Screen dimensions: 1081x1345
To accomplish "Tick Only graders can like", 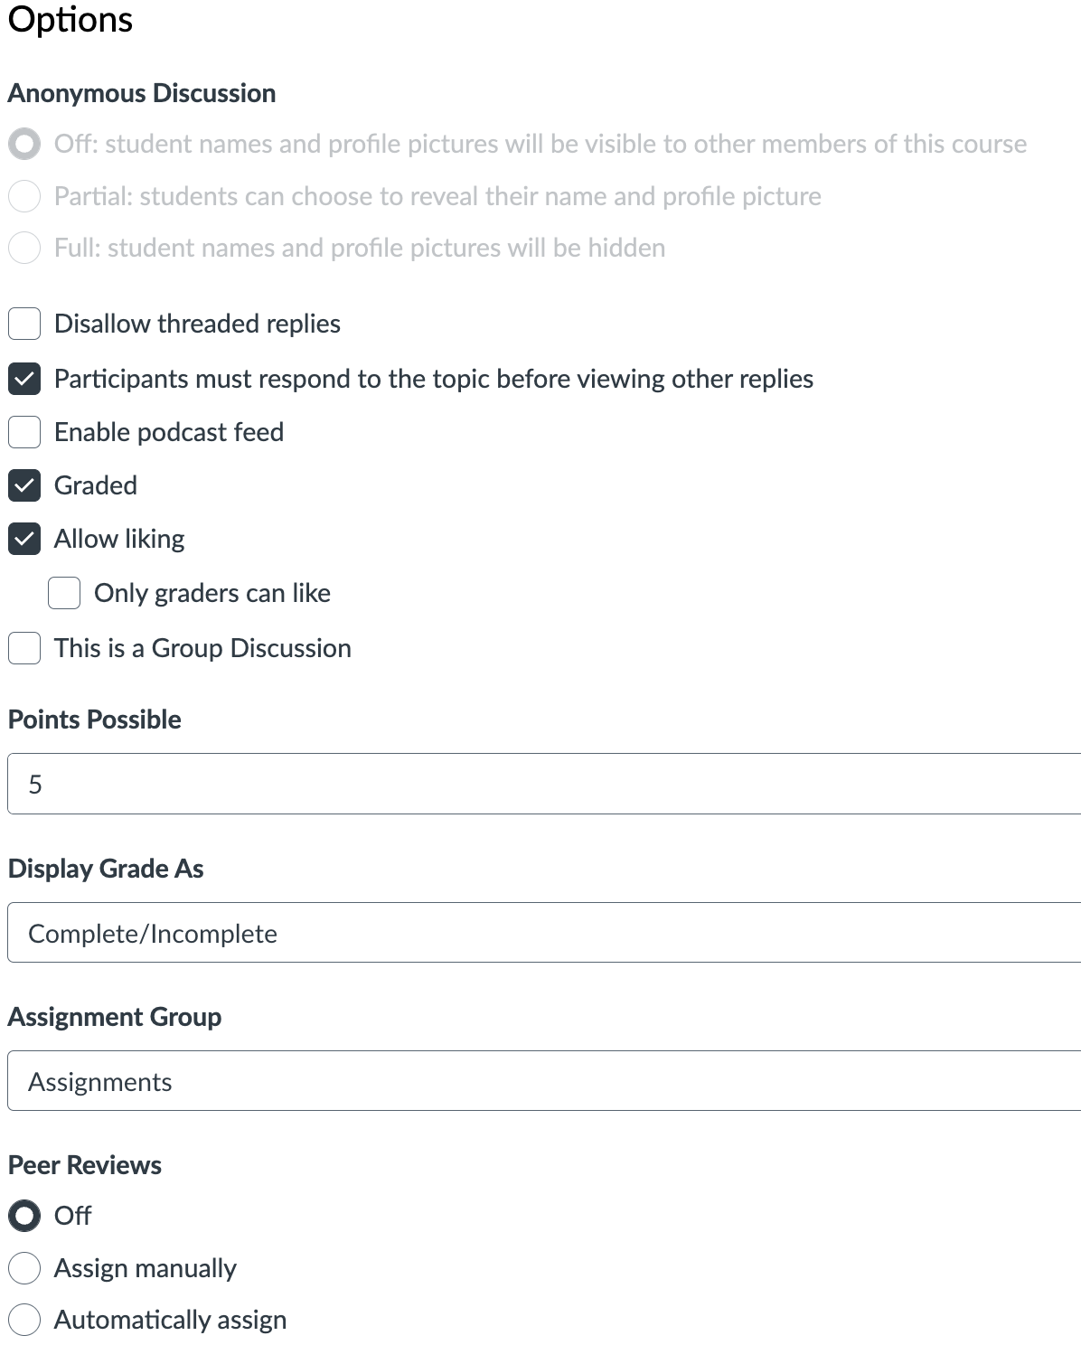I will pyautogui.click(x=64, y=593).
